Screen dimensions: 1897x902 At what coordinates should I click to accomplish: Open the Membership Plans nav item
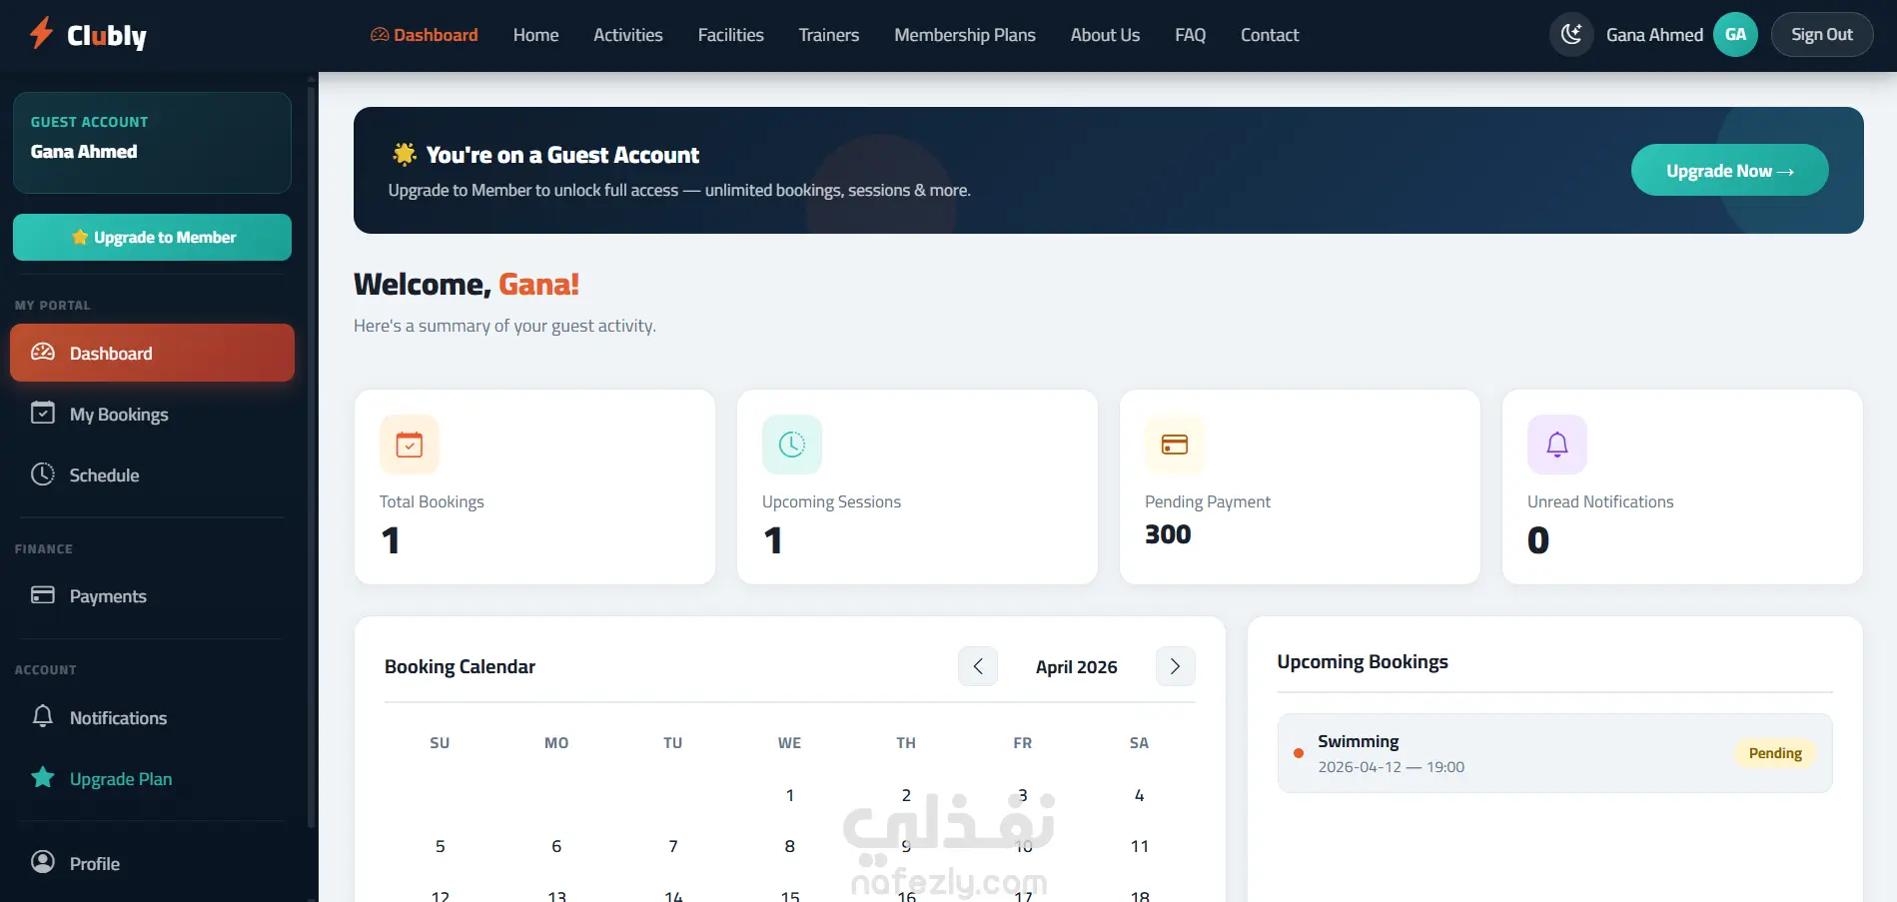click(x=965, y=35)
